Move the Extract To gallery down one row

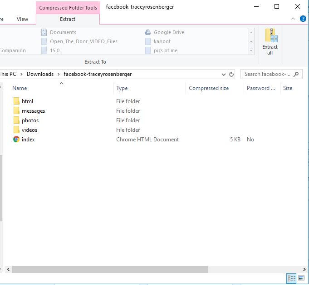coord(251,41)
